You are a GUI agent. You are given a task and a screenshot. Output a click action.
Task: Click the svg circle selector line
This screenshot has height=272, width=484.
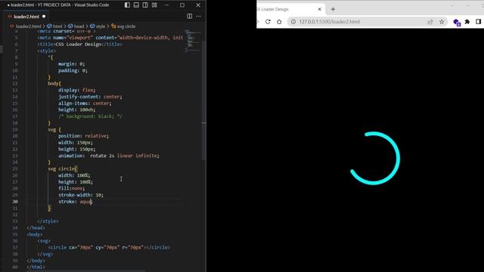click(63, 168)
